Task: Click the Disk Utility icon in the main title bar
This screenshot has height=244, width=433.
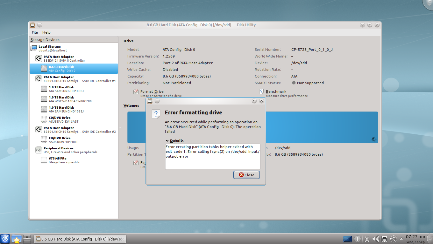Action: [32, 25]
